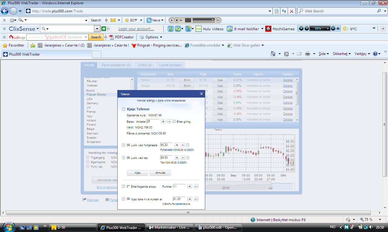Click the browser Forward arrow button
388x232 pixels.
pos(13,11)
